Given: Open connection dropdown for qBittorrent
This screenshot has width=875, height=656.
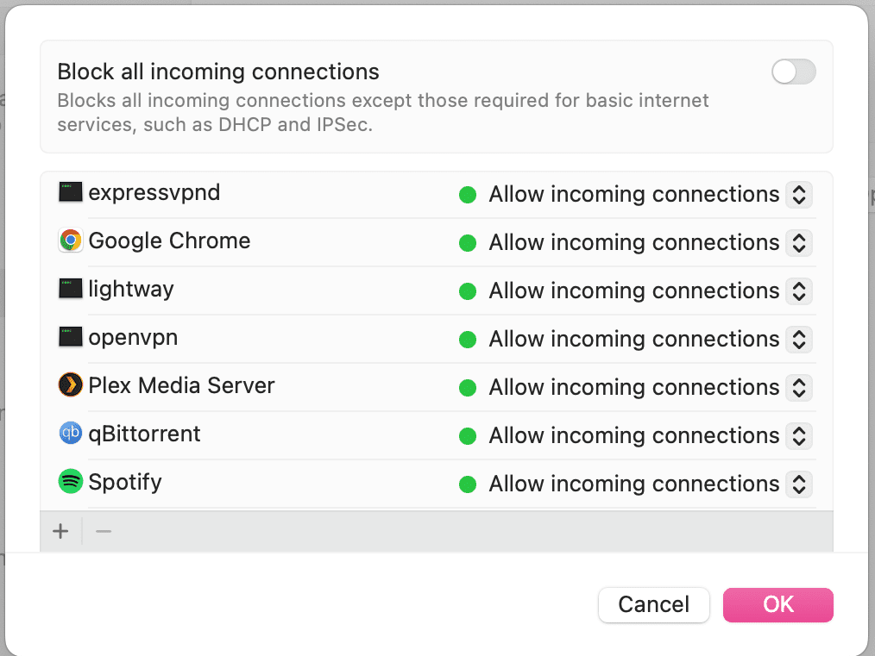Looking at the screenshot, I should tap(798, 436).
